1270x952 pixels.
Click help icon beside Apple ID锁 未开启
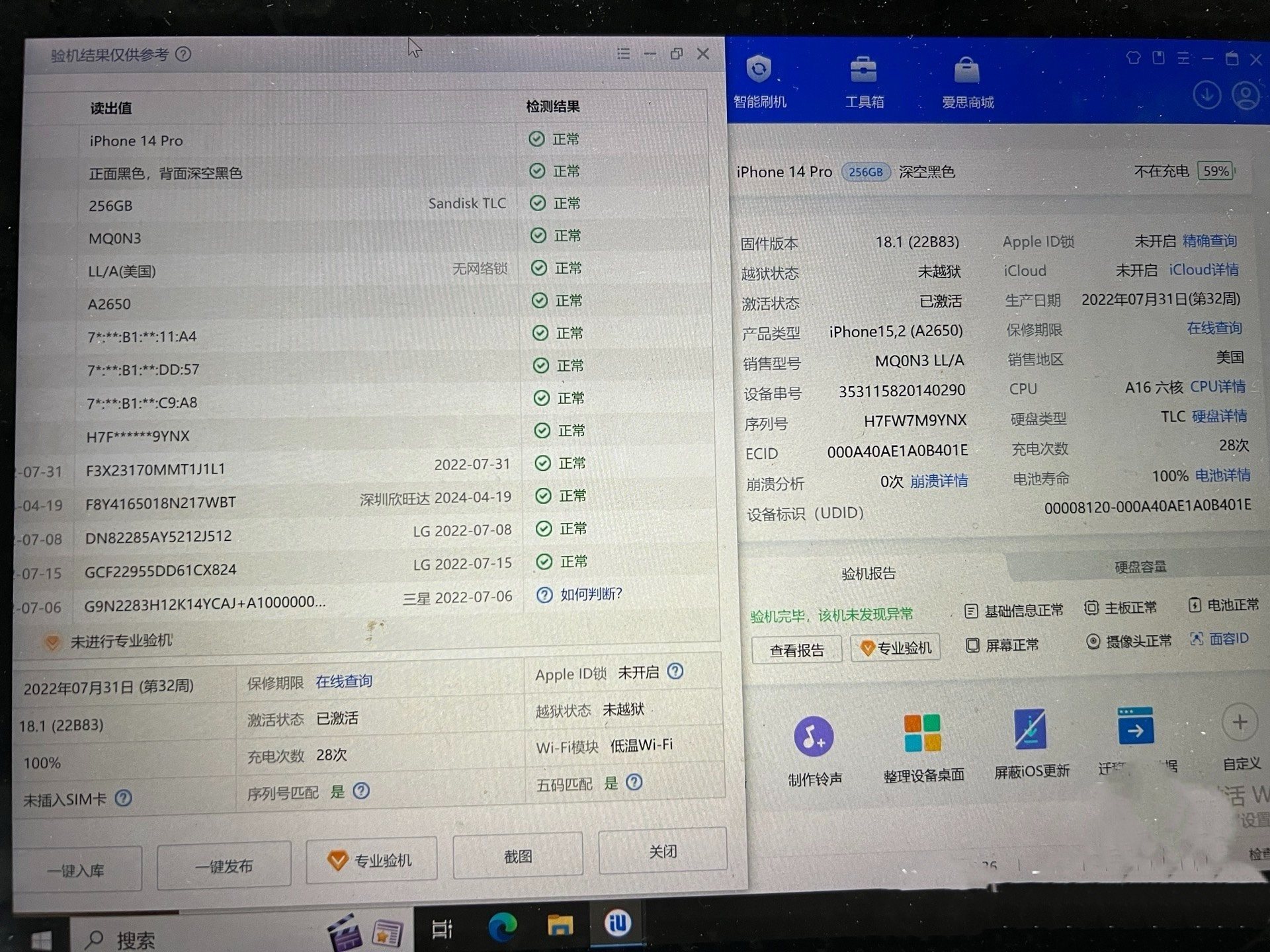point(675,671)
